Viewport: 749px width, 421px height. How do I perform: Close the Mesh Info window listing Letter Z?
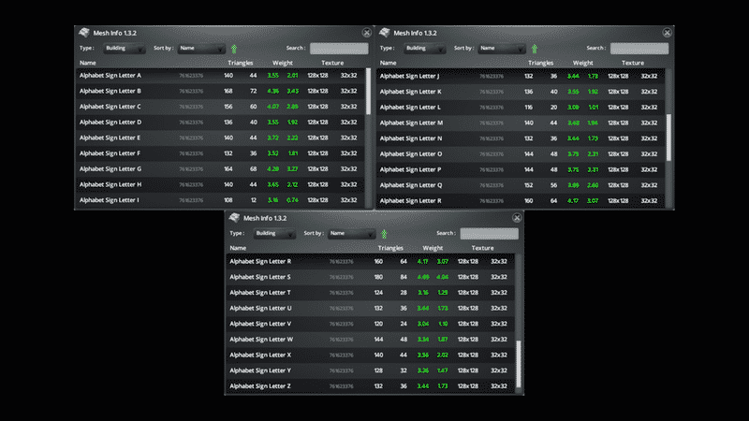(516, 218)
